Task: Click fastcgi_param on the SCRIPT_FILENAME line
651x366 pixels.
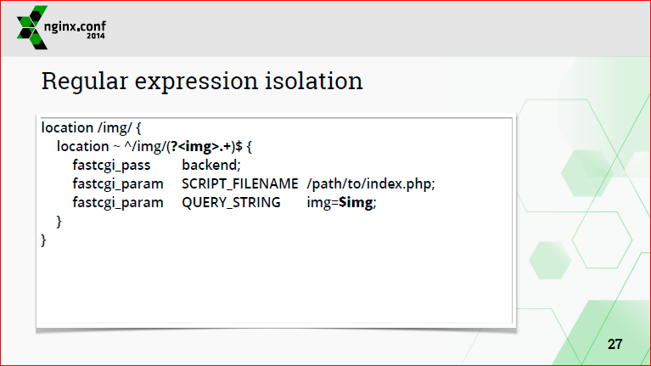Action: click(x=117, y=184)
